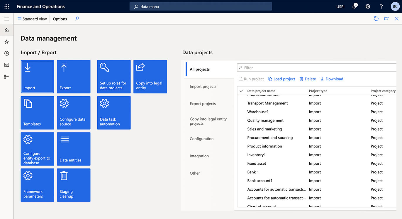Open the help question mark

(x=381, y=6)
